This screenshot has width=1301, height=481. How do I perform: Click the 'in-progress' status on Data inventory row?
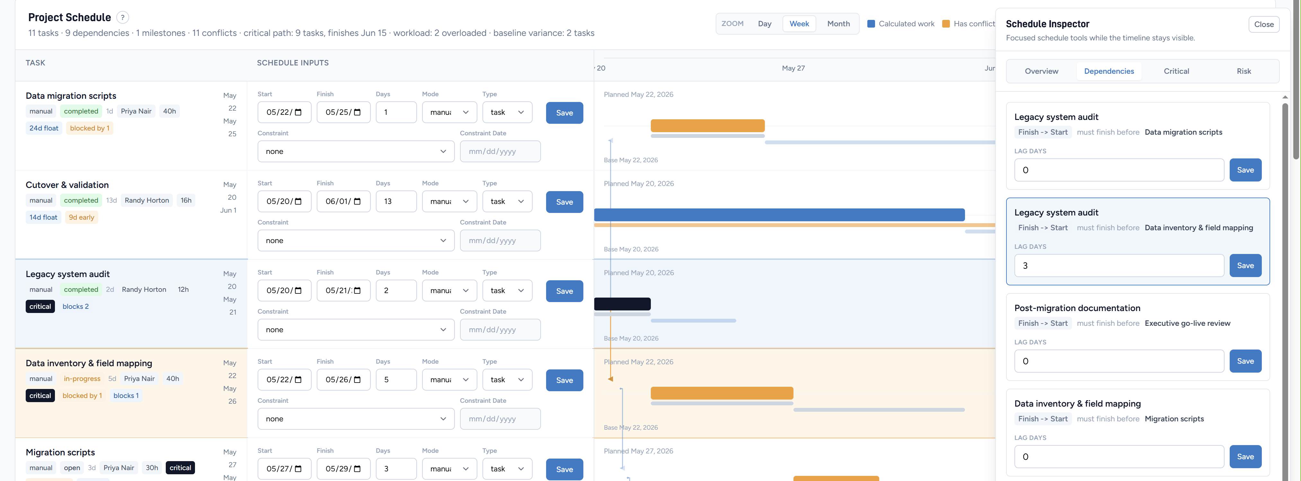[82, 379]
